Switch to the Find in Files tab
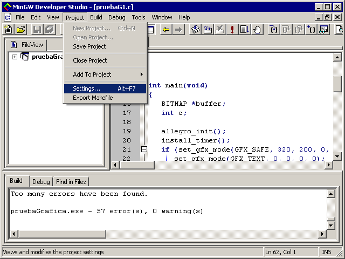Viewport: 345px width, 259px height. (x=71, y=182)
